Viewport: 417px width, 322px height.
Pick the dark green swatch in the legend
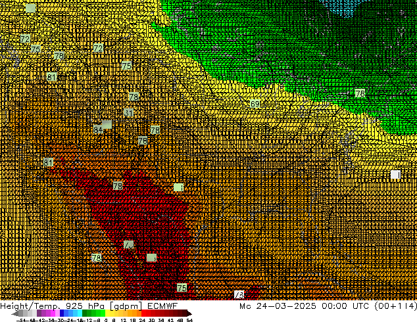point(85,313)
